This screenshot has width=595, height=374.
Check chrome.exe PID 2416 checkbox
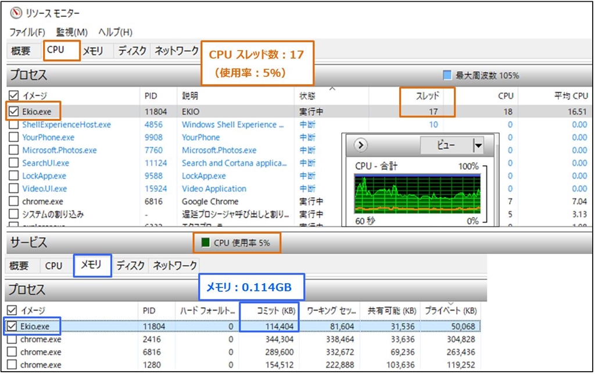(x=12, y=339)
